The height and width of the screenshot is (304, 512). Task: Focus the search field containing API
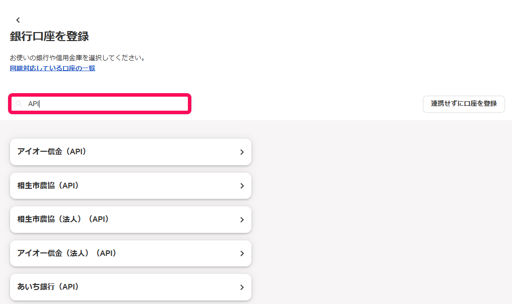pyautogui.click(x=100, y=104)
